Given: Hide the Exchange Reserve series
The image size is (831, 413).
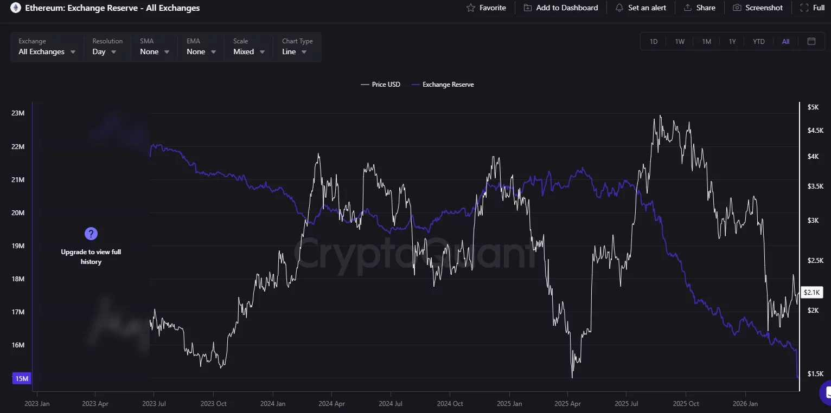Looking at the screenshot, I should click(x=443, y=85).
